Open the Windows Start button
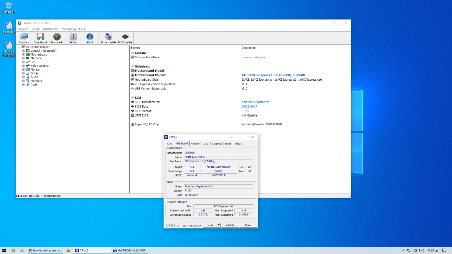This screenshot has width=452, height=254. [4, 250]
